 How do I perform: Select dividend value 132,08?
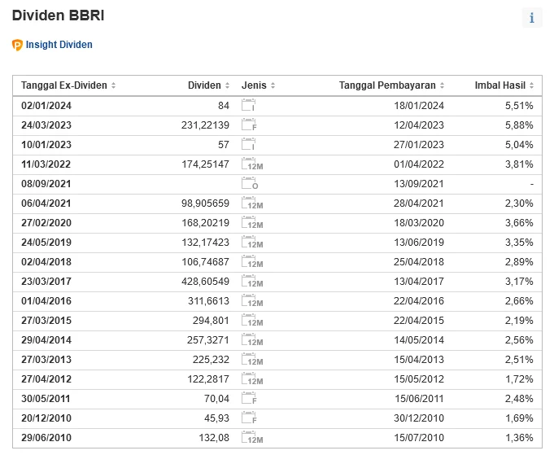214,438
